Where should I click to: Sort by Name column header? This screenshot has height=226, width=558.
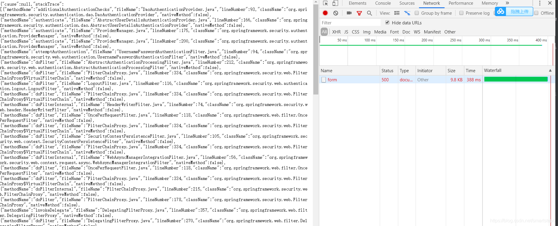349,71
